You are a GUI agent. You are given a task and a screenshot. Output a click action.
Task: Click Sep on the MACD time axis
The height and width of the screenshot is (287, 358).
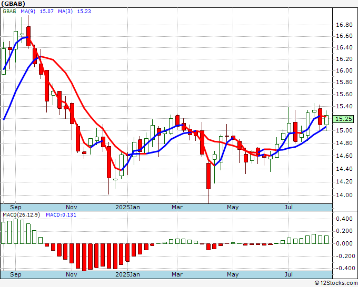15,274
